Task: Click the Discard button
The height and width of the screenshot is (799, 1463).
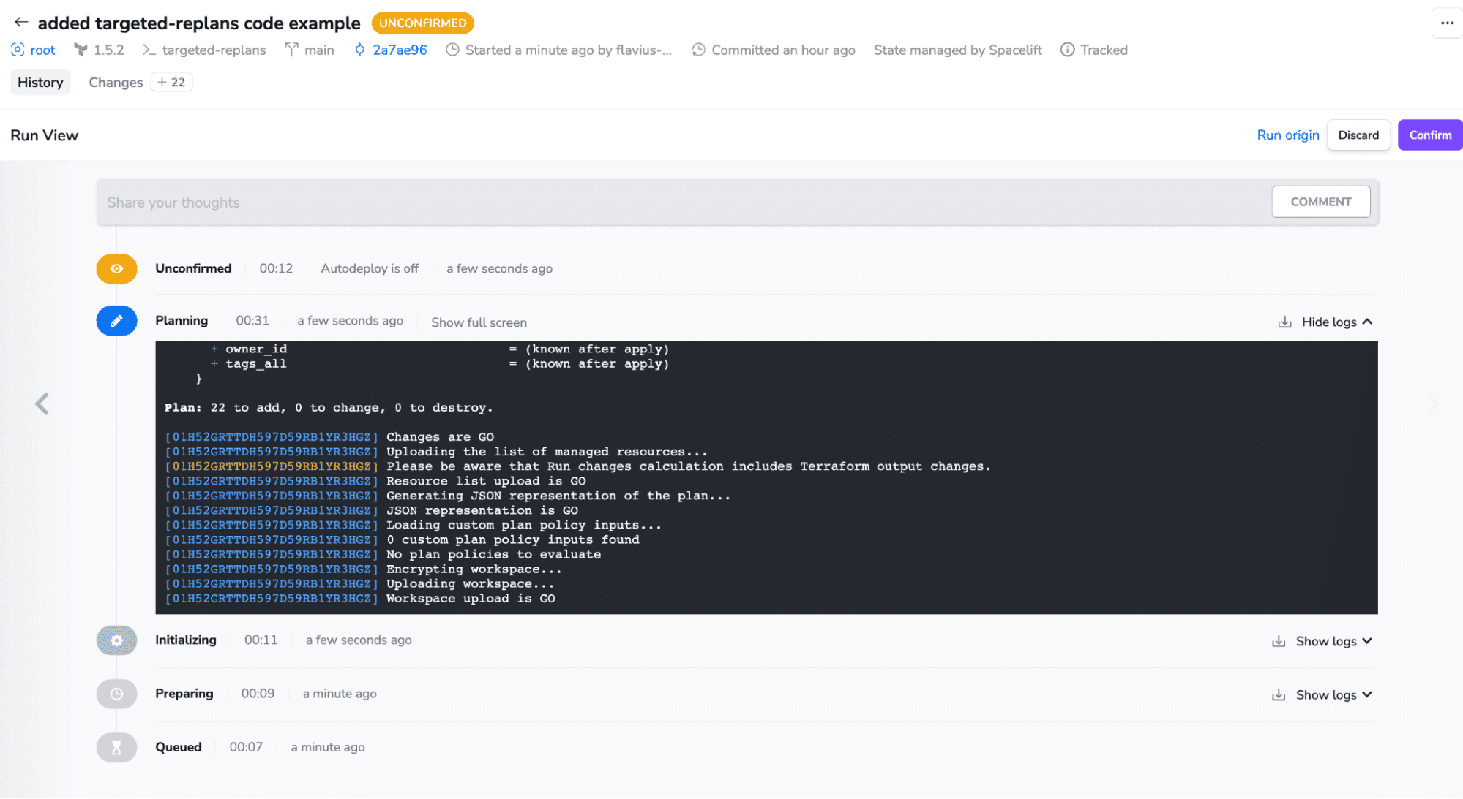Action: tap(1358, 135)
